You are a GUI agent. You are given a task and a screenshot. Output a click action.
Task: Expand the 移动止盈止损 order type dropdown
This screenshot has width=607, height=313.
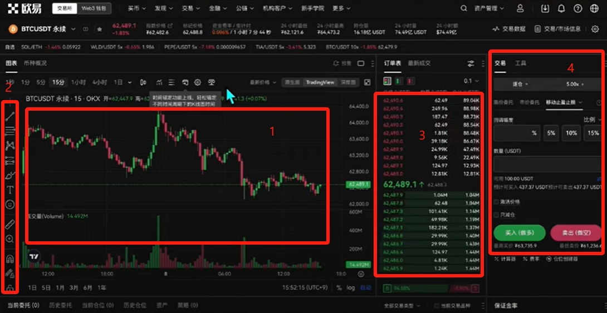coord(564,102)
